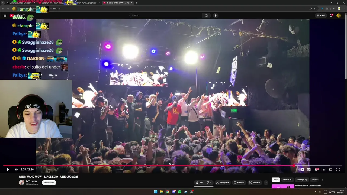The image size is (347, 195).
Task: Seek in the red video progress bar
Action: (172, 165)
